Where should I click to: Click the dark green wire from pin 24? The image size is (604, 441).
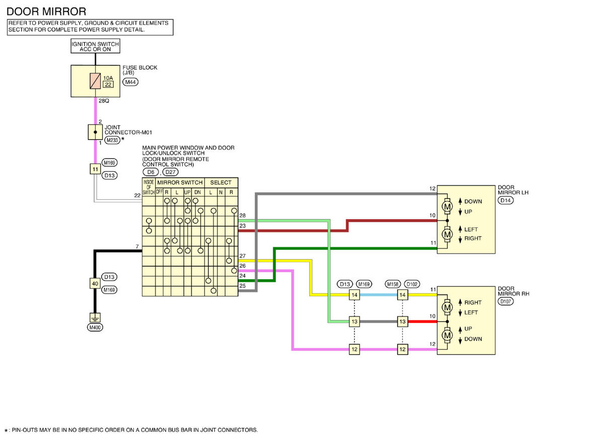pyautogui.click(x=274, y=264)
